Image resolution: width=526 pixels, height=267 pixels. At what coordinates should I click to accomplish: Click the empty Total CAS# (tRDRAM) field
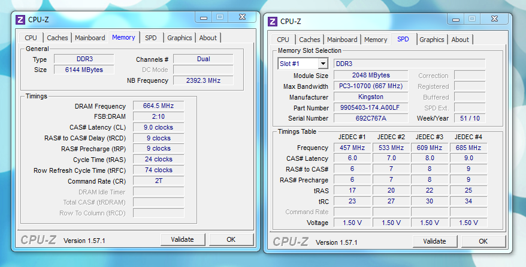pos(158,202)
